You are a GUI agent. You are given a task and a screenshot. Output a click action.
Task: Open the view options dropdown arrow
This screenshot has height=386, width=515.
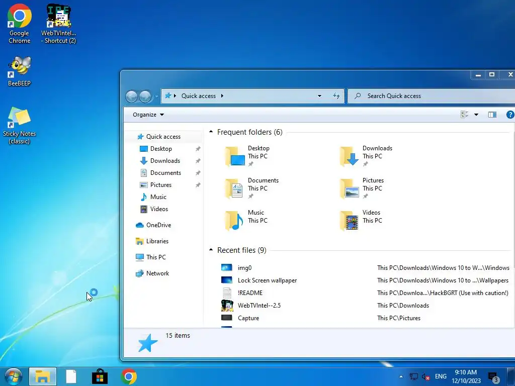[476, 115]
